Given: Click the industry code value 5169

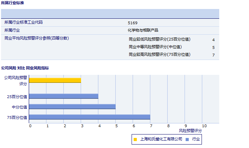Looking at the screenshot, I should point(133,23).
